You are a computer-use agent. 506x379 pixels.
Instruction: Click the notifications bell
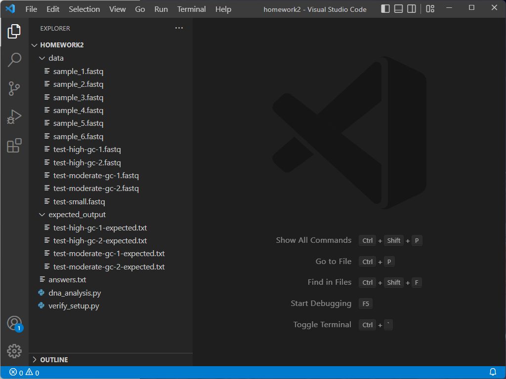pyautogui.click(x=493, y=372)
